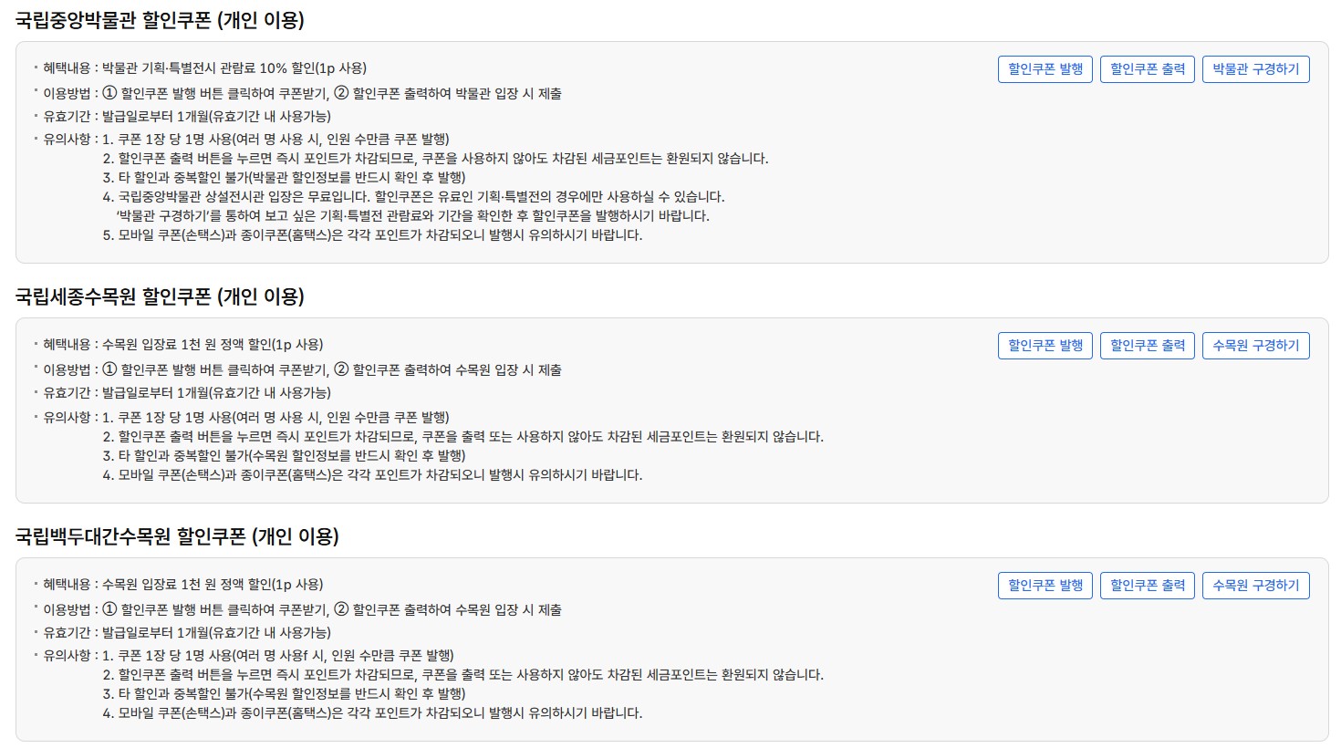Screen dimensions: 1341x748
Task: Open 수목원 구경하기 in the Sejong section
Action: 1256,345
